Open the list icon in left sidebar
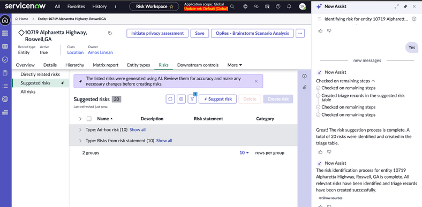Screen dimensions: 422x207 [5, 86]
